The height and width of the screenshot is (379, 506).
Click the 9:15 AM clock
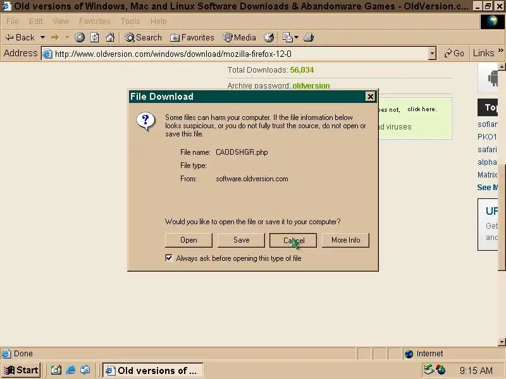click(x=476, y=371)
